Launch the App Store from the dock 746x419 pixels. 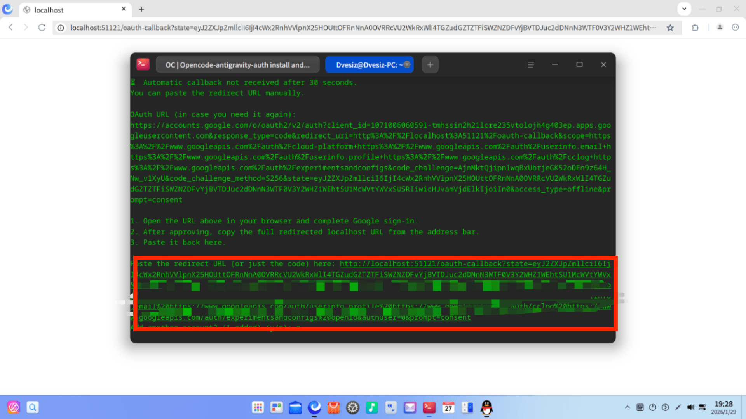pyautogui.click(x=333, y=407)
